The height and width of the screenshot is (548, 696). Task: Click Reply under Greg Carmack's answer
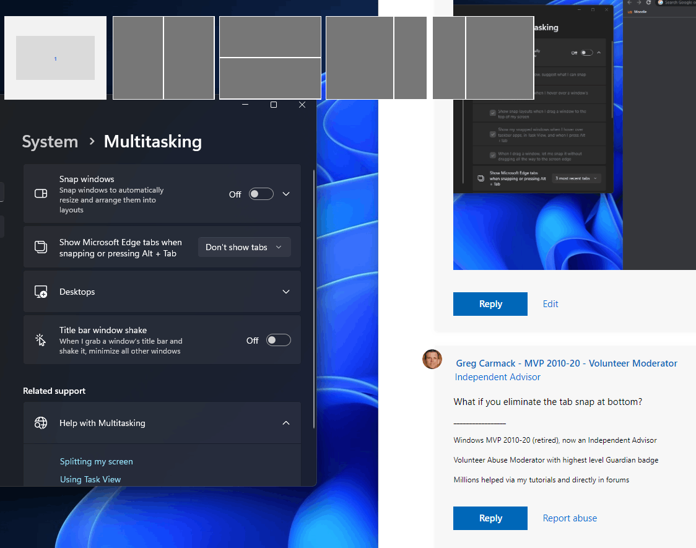tap(490, 518)
